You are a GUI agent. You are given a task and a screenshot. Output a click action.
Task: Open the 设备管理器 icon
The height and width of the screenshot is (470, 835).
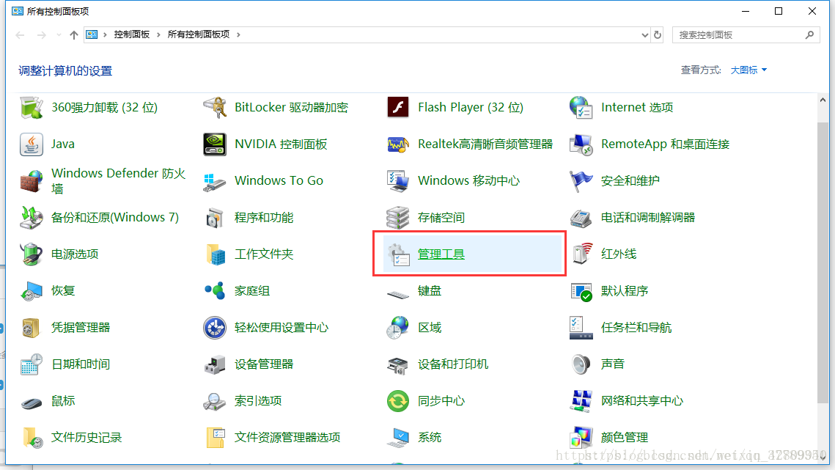tap(215, 364)
